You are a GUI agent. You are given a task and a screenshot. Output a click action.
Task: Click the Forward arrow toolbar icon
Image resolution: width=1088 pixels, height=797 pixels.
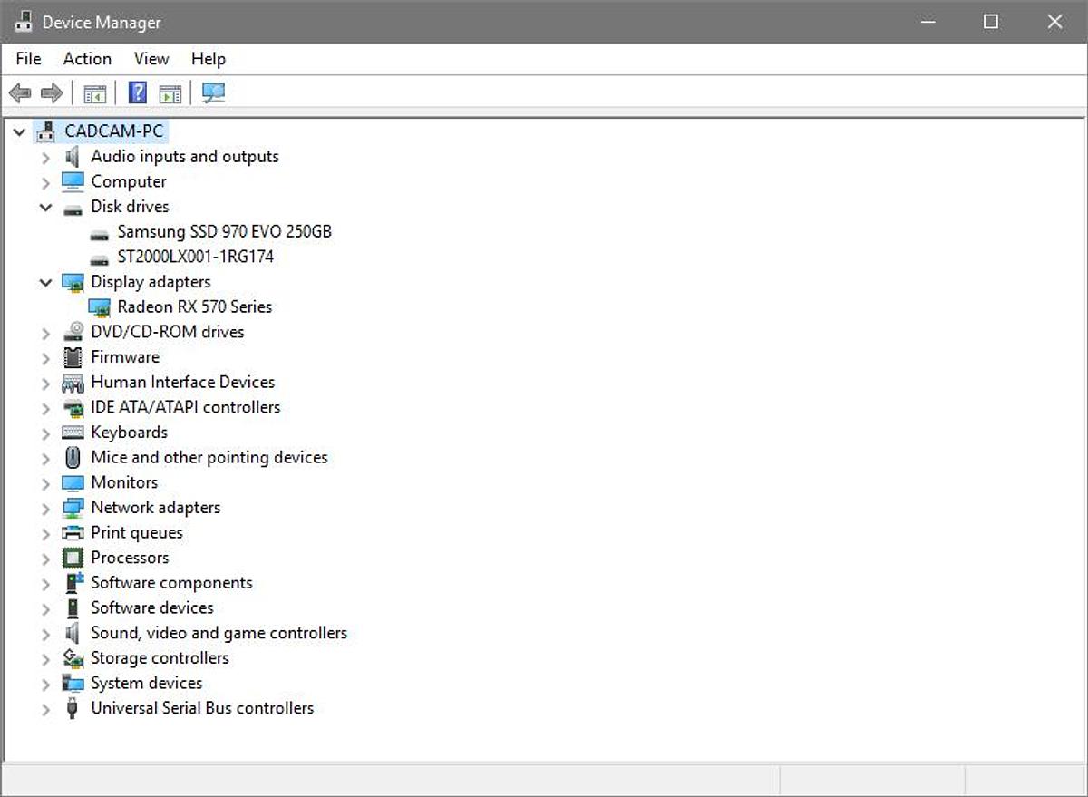(x=52, y=92)
